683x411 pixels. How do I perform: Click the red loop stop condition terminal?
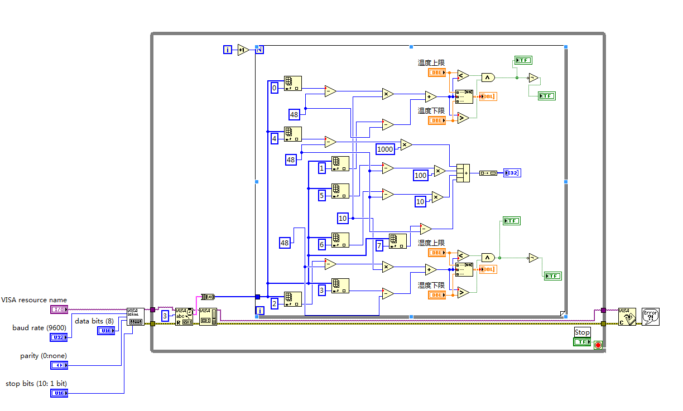(x=598, y=345)
